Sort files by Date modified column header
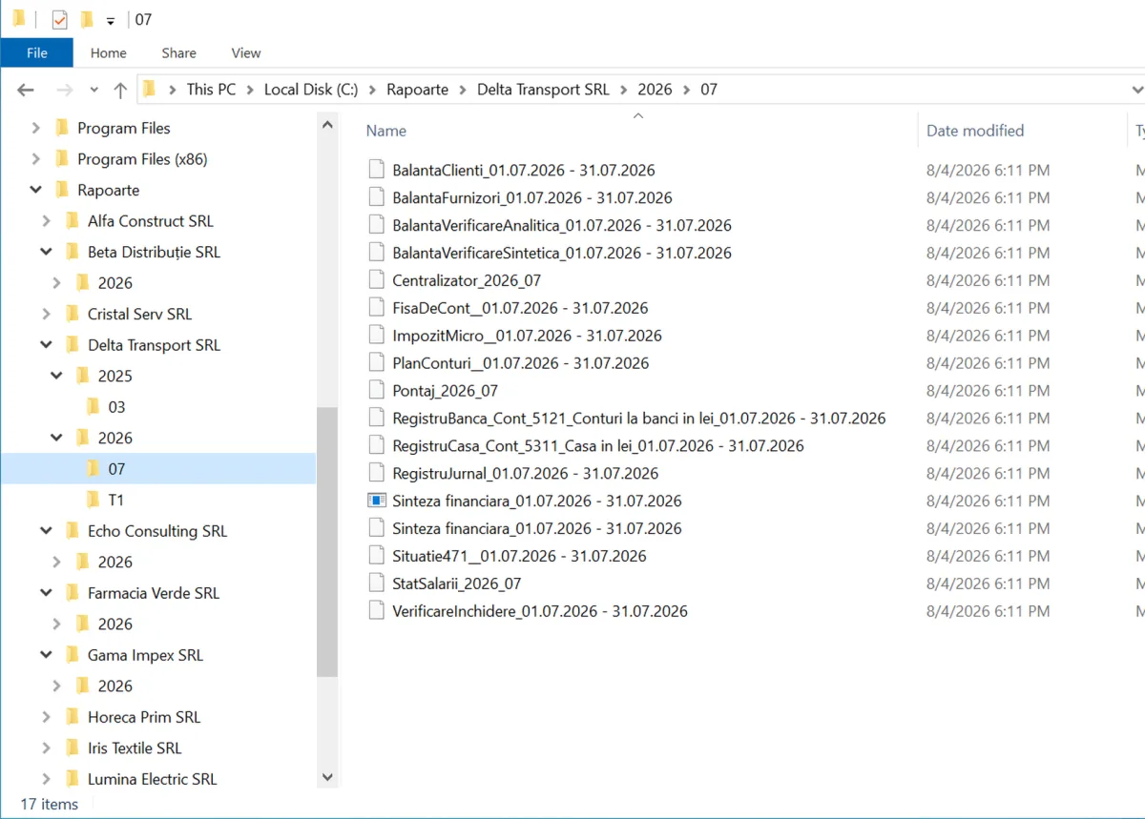1145x819 pixels. (x=975, y=131)
